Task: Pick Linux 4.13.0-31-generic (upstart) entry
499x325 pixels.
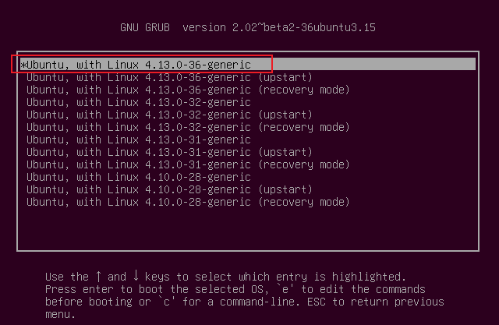Action: pyautogui.click(x=169, y=152)
